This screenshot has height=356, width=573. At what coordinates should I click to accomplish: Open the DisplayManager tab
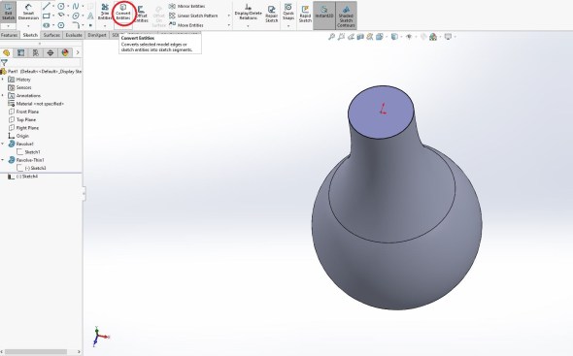pyautogui.click(x=65, y=53)
